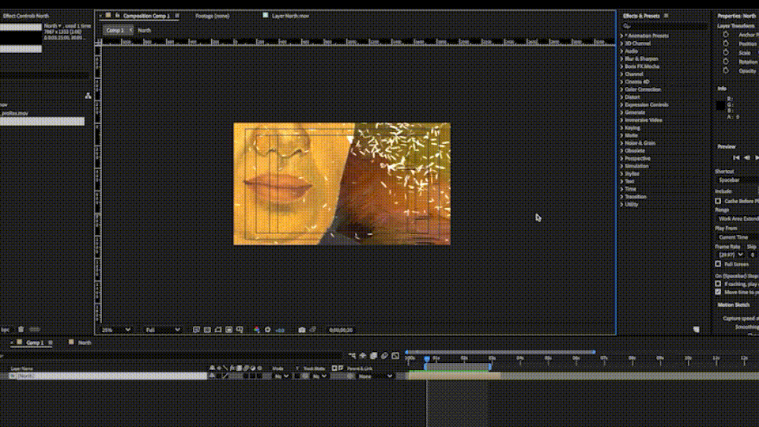Click the Effects & Presets panel menu icon
The image size is (759, 427).
666,16
